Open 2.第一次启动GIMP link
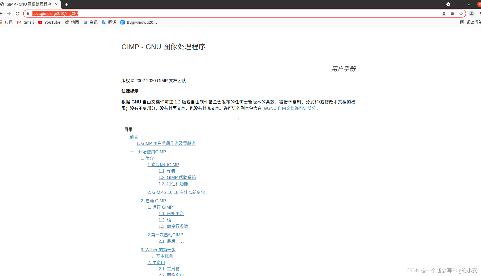 (165, 235)
